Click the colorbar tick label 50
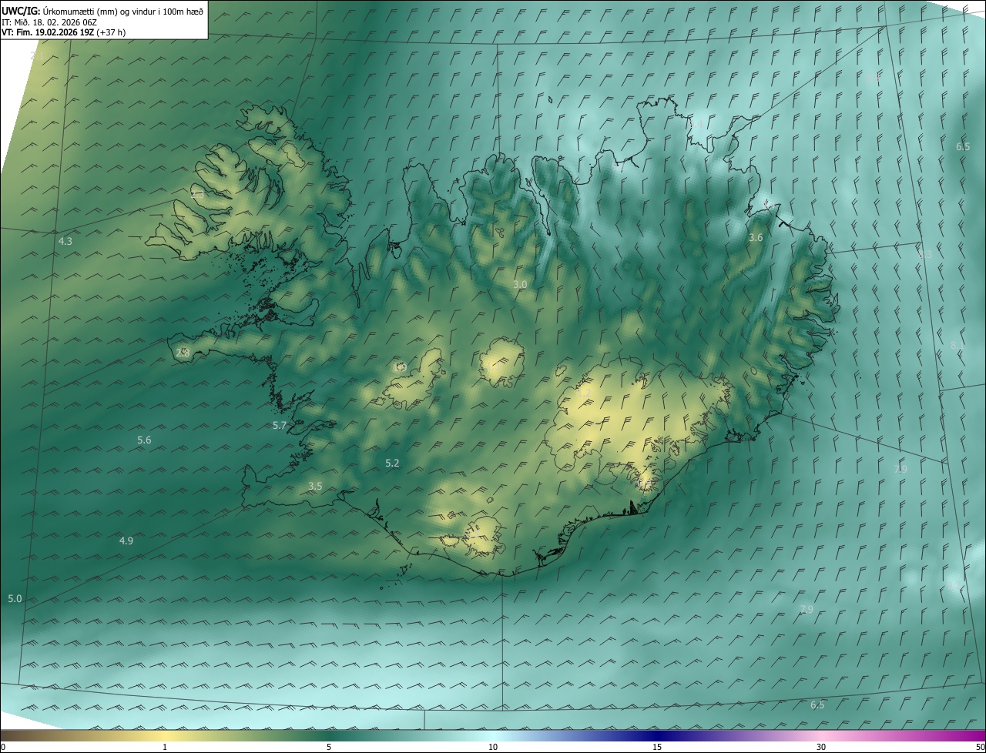 (x=980, y=747)
